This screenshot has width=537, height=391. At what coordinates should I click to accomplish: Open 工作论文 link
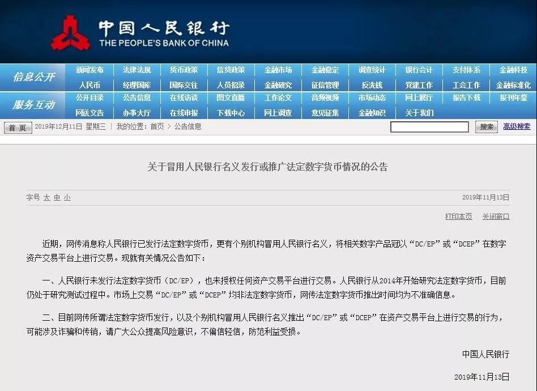[x=278, y=97]
